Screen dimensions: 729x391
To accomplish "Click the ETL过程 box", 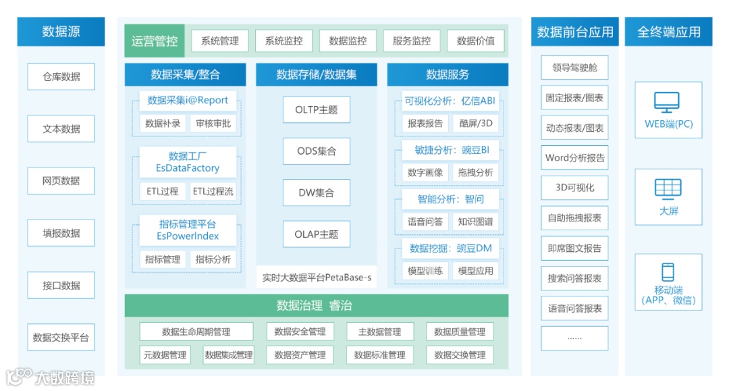I will [x=163, y=191].
